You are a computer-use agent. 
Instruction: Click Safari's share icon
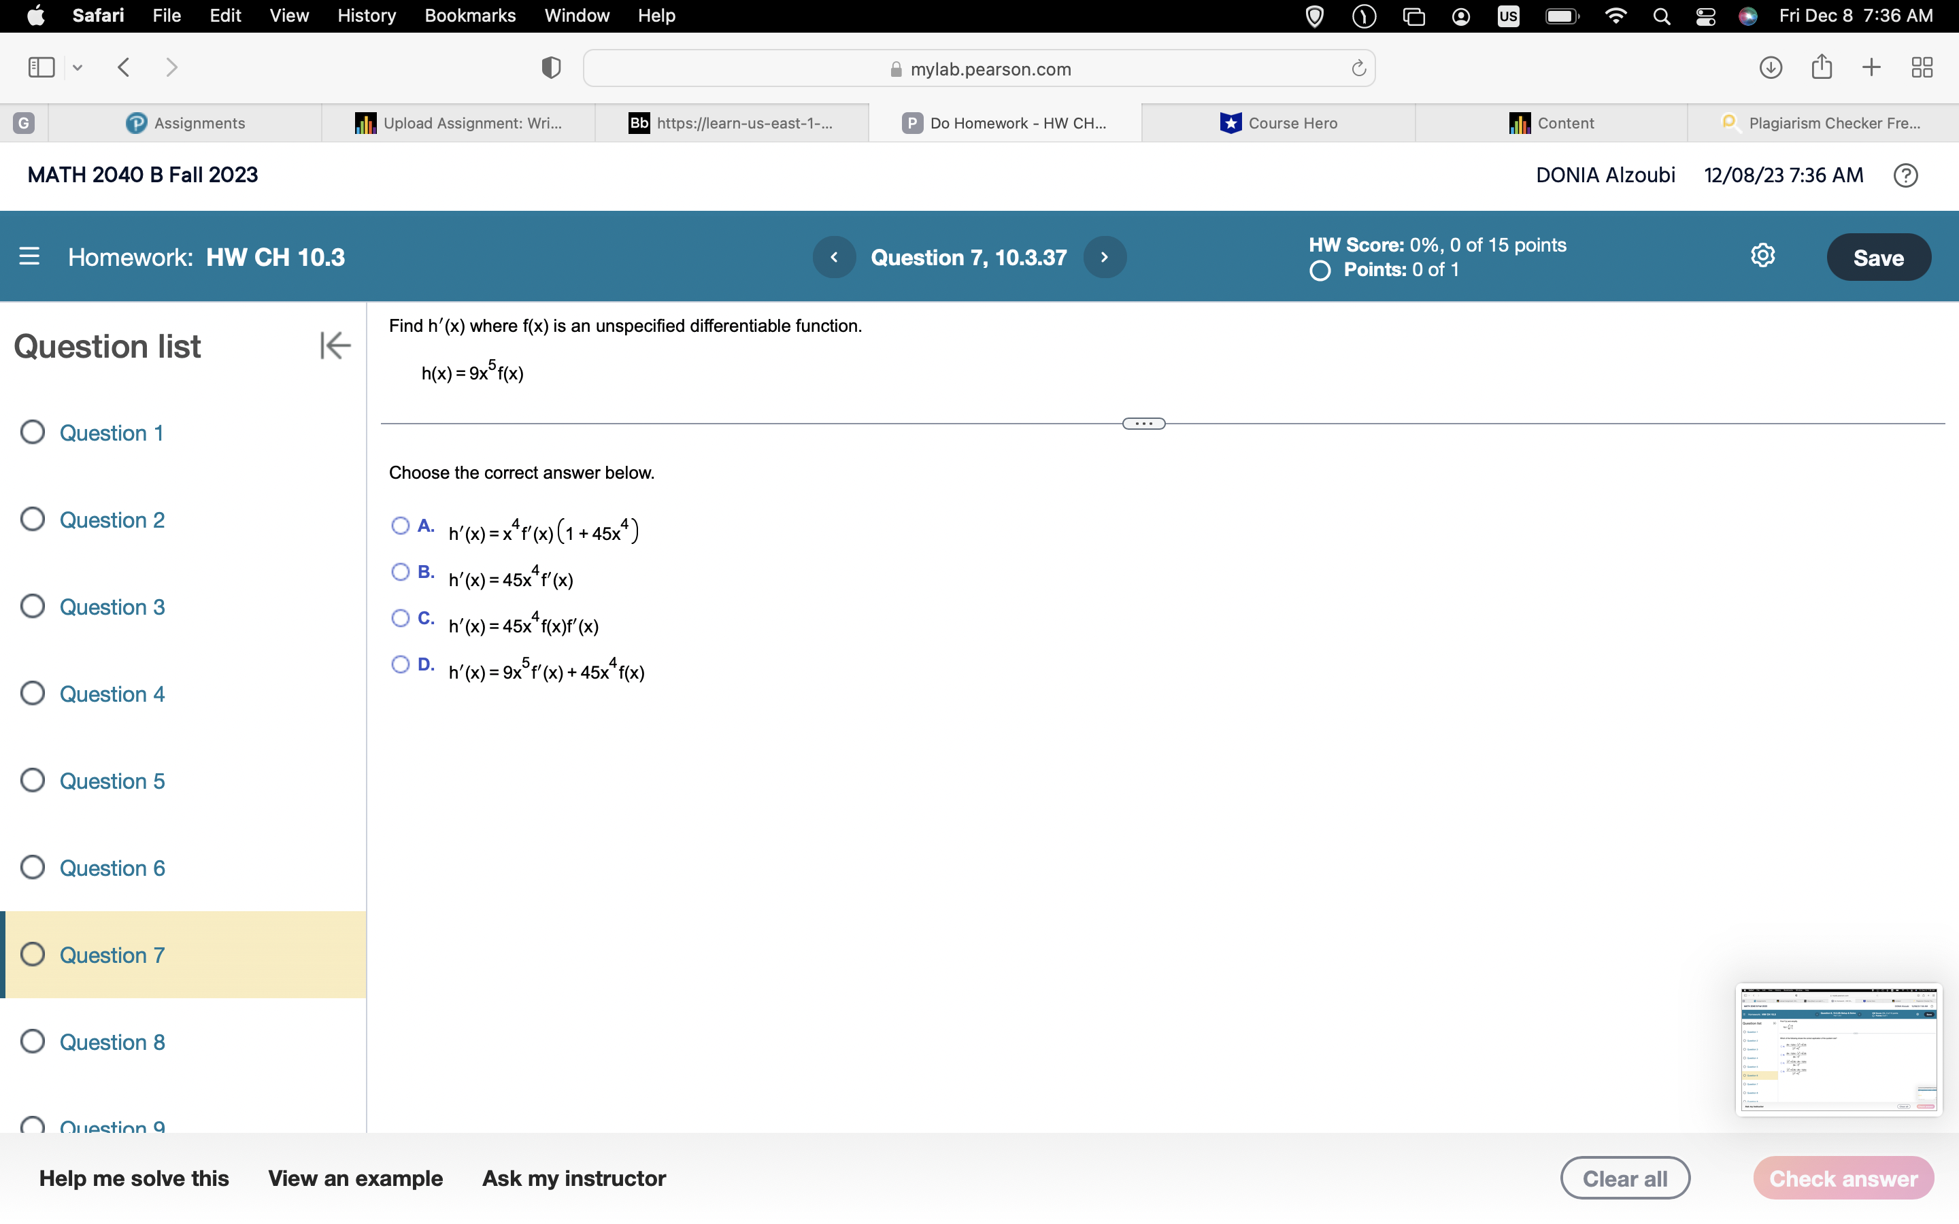click(1822, 67)
